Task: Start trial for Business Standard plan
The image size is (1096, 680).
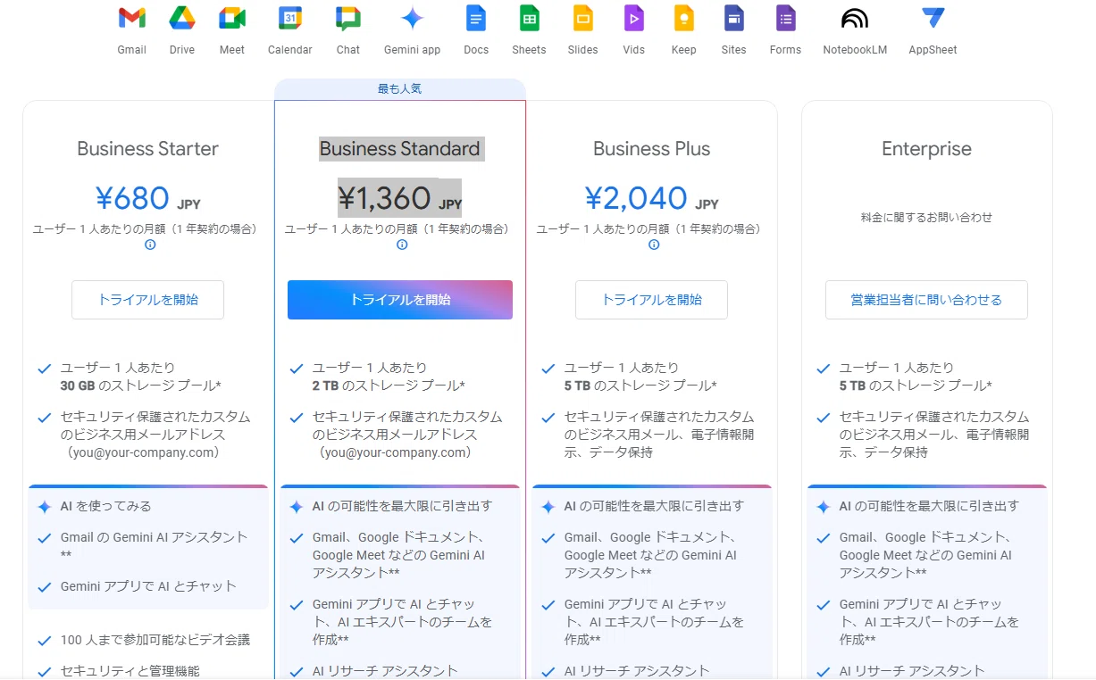Action: pos(400,300)
